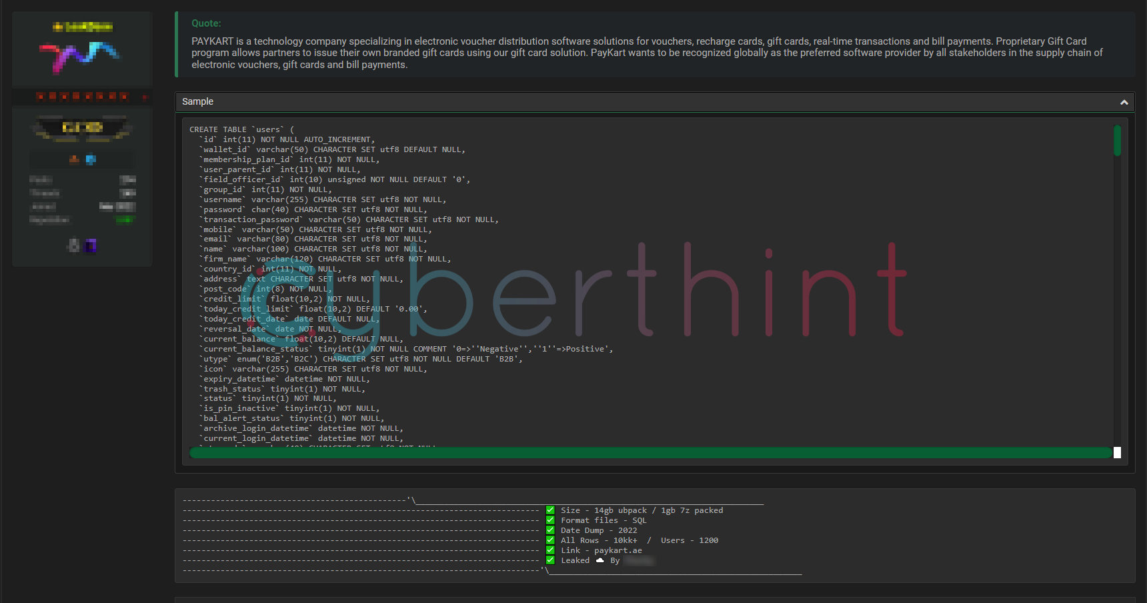Collapse the Sample section with the chevron
This screenshot has height=603, width=1147.
click(x=1124, y=102)
